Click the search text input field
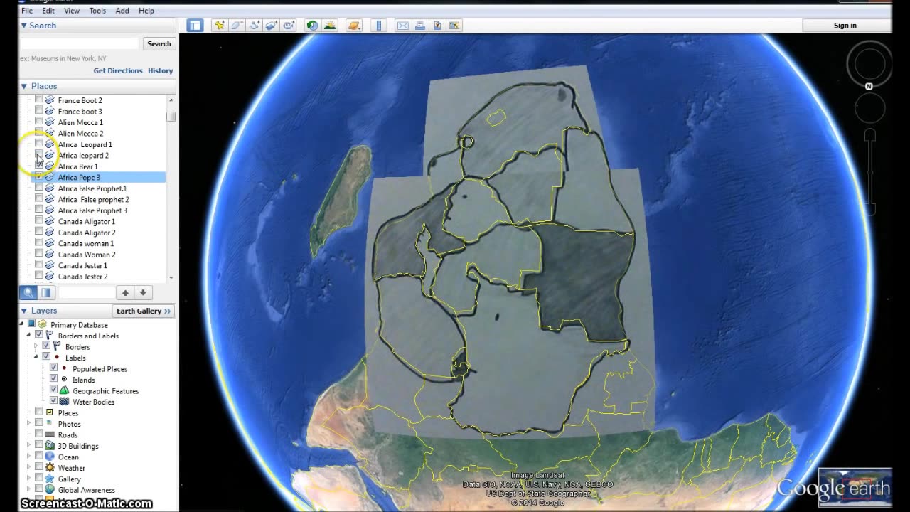Image resolution: width=910 pixels, height=512 pixels. pos(80,44)
